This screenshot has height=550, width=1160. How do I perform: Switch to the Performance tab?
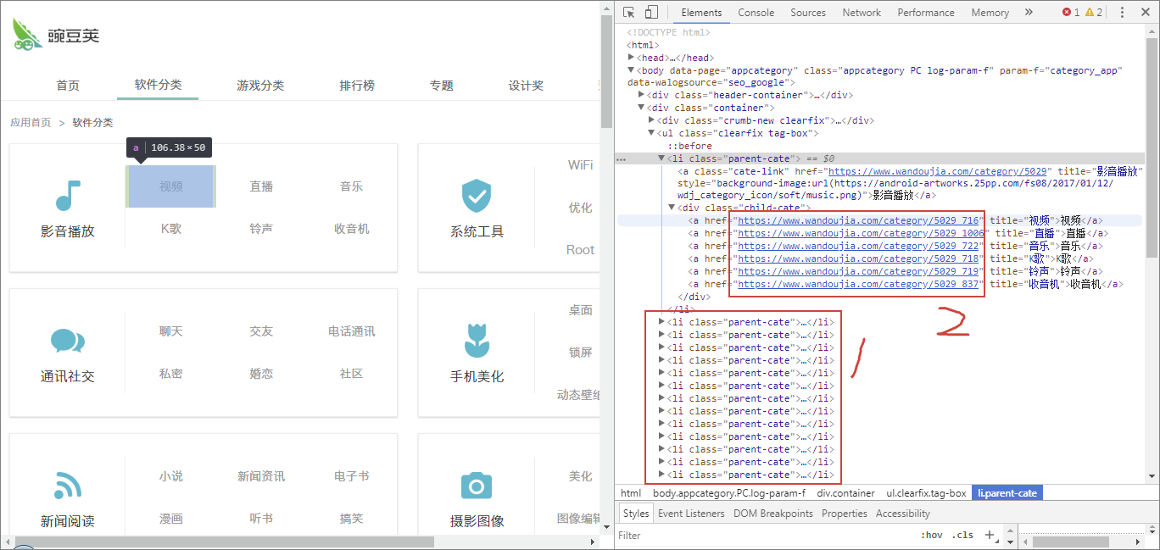point(926,13)
